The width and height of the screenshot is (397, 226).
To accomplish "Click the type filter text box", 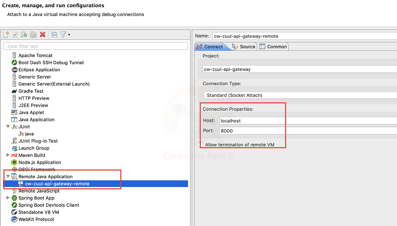I will point(96,46).
